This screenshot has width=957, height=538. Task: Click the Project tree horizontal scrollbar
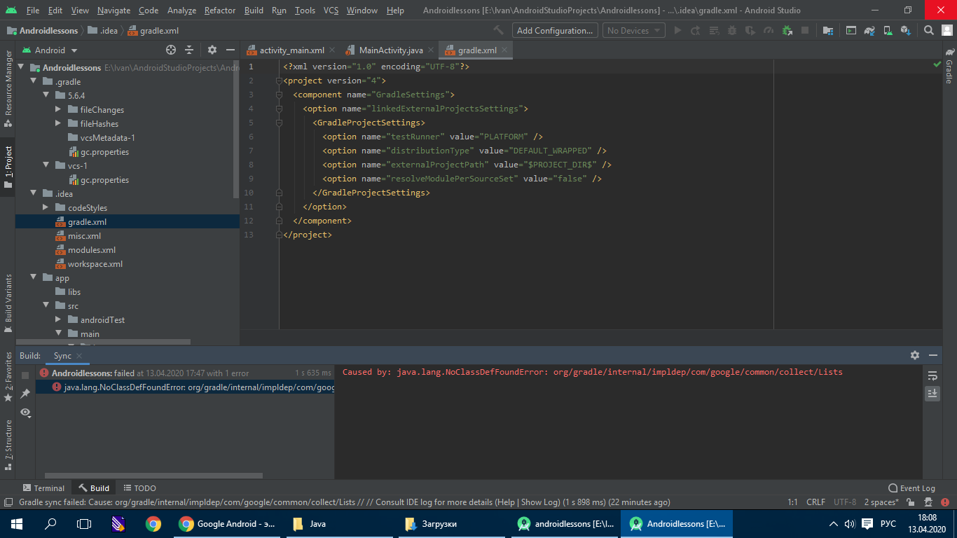[x=103, y=342]
